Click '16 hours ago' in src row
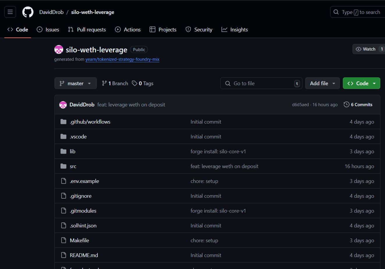This screenshot has width=385, height=269. (359, 166)
